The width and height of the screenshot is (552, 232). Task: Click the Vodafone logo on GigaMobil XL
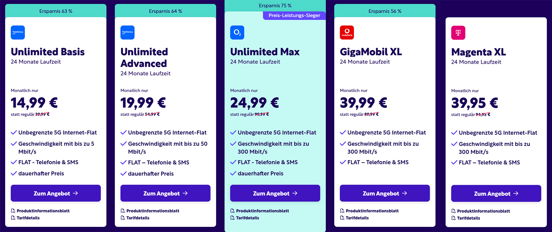347,32
